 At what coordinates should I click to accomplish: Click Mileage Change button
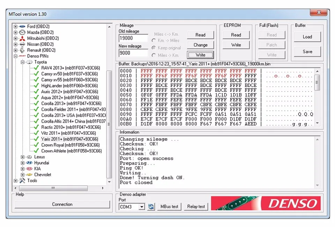(200, 45)
